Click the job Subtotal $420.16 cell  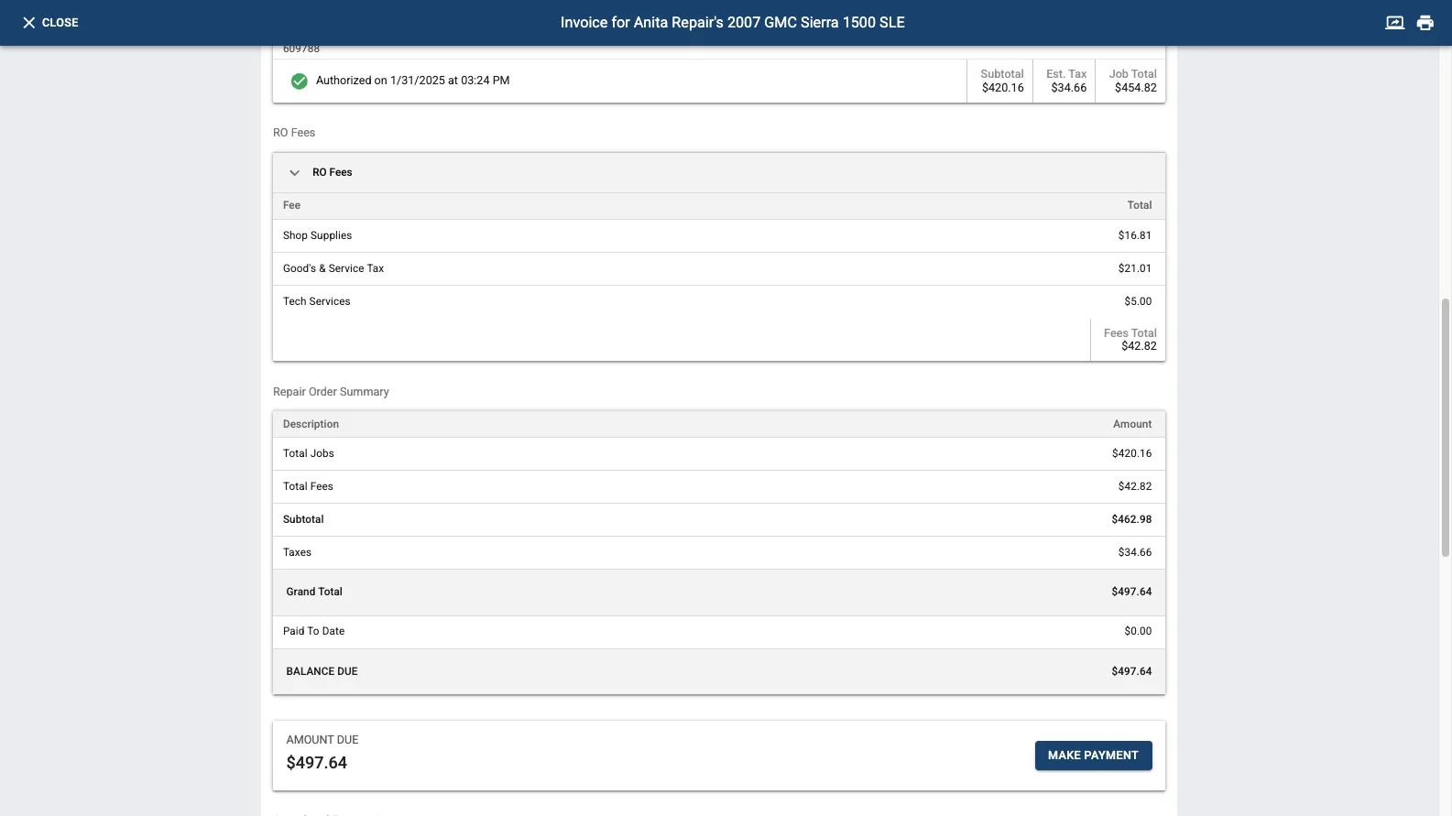pos(1000,81)
